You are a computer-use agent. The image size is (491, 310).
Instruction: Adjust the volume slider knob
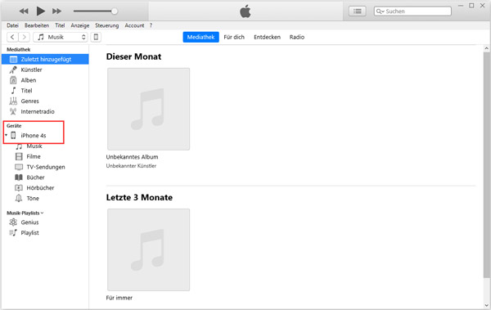click(x=115, y=11)
